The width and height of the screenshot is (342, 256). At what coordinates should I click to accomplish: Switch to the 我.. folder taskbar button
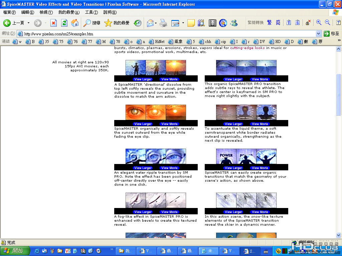pos(126,251)
